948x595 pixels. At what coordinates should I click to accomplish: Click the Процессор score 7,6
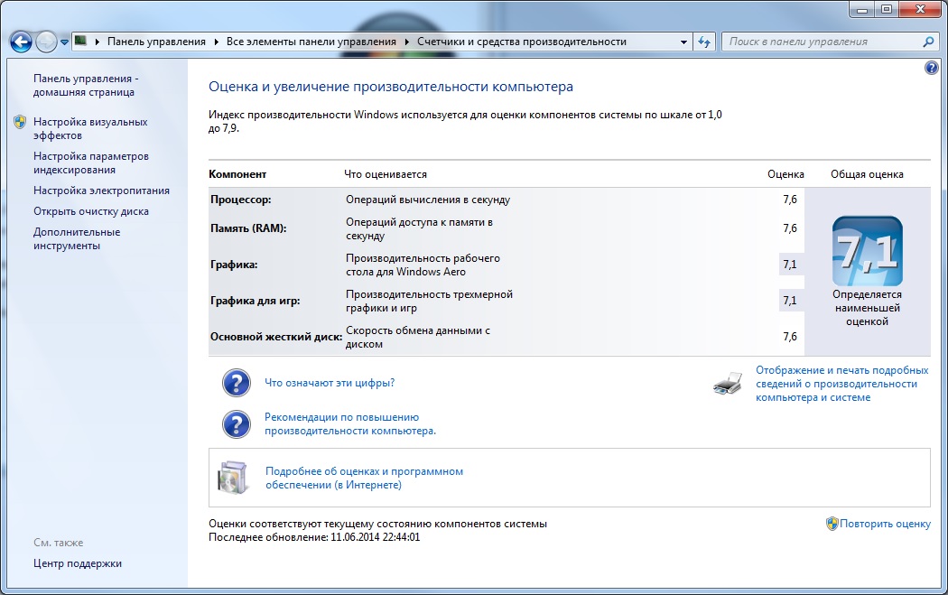pyautogui.click(x=790, y=200)
